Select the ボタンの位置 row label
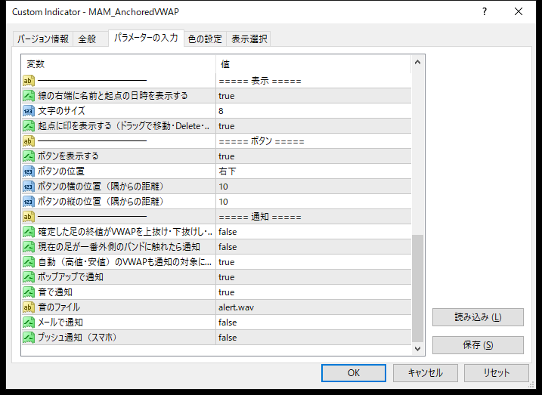542x395 pixels. 61,171
